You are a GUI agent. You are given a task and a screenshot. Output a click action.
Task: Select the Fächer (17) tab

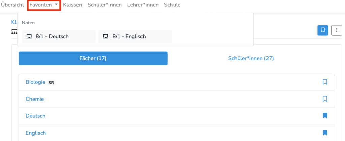pyautogui.click(x=93, y=58)
